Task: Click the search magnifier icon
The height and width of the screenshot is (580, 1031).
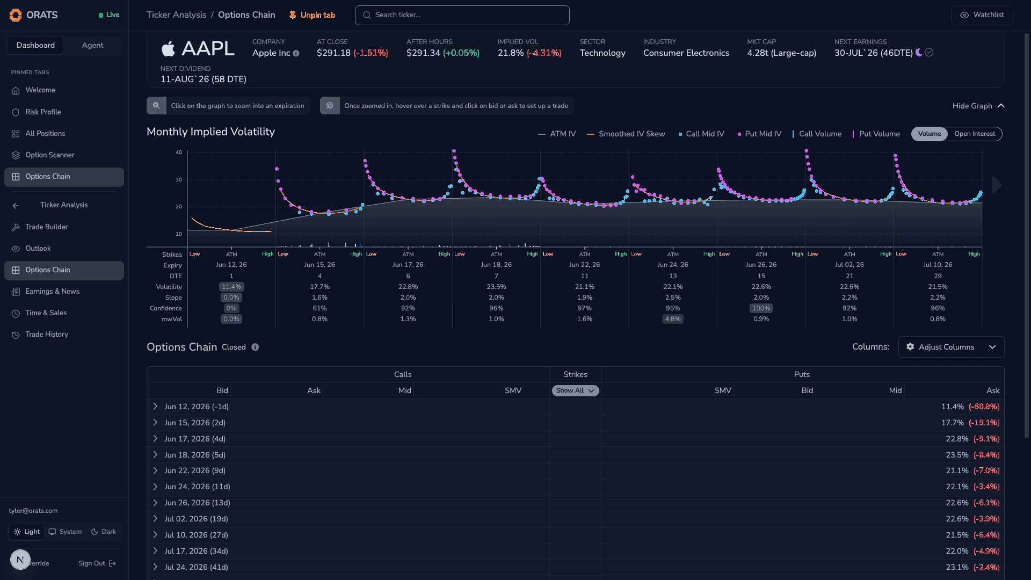Action: point(367,15)
